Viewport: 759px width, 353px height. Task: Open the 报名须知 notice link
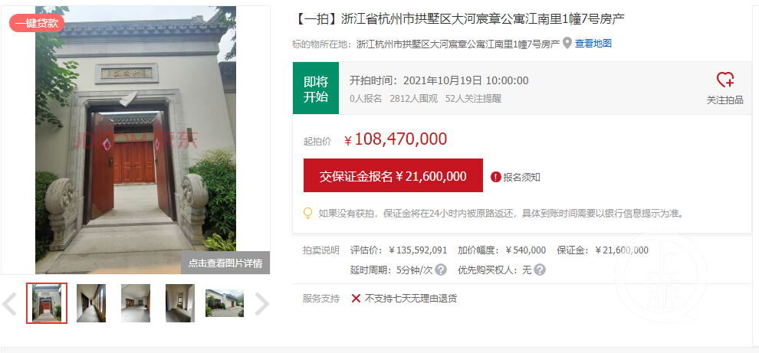pyautogui.click(x=522, y=178)
